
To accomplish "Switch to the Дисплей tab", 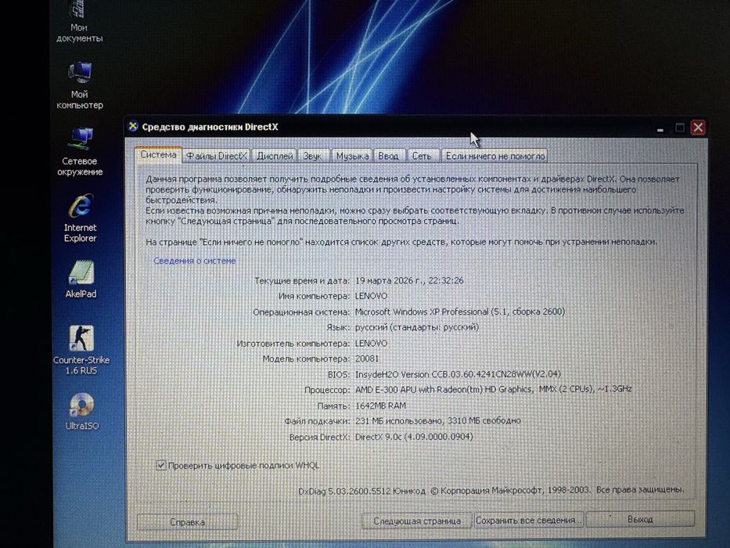I will click(275, 156).
